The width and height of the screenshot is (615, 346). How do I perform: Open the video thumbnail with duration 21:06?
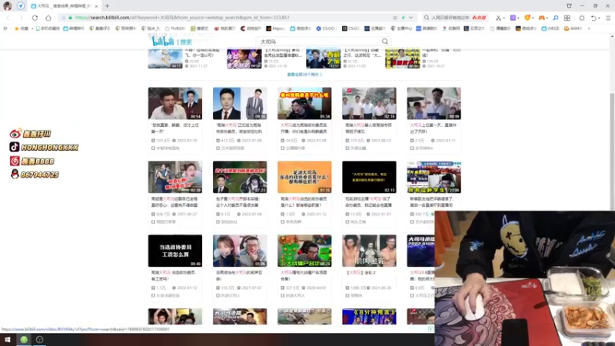[x=434, y=177]
